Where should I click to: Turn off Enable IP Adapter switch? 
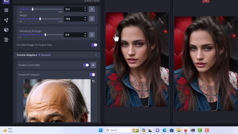(x=92, y=74)
